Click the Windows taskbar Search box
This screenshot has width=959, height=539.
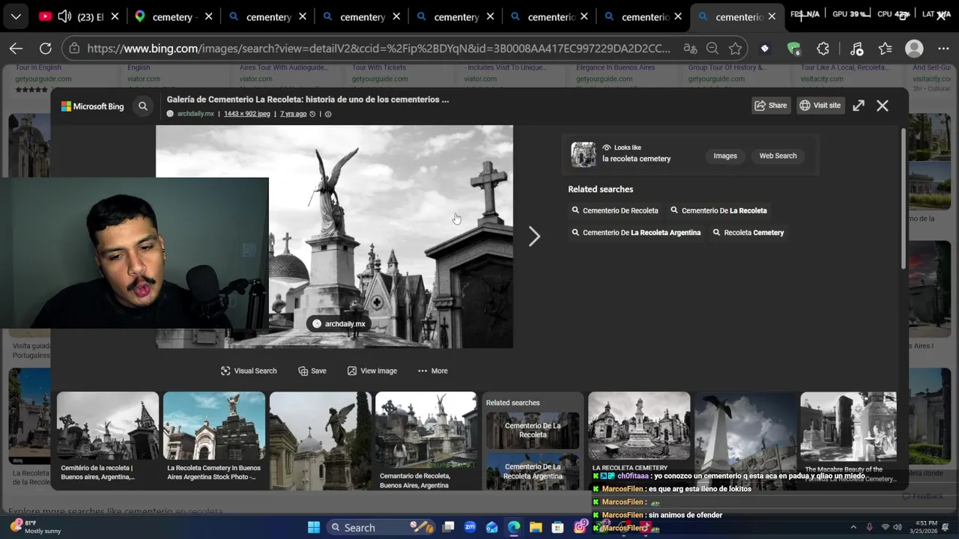[x=381, y=528]
